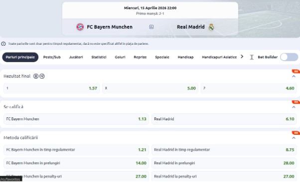Screen dimensions: 300x182
Task: Open the Speciale tab
Action: [x=162, y=57]
